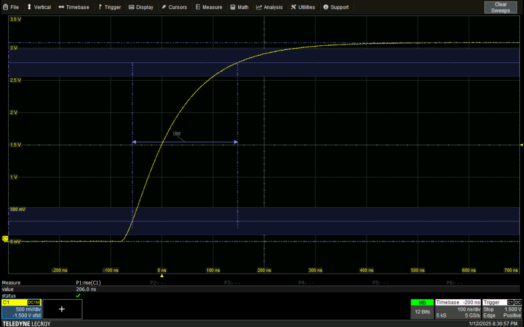Open the C1 channel descriptor box
The width and height of the screenshot is (524, 327).
click(x=21, y=309)
